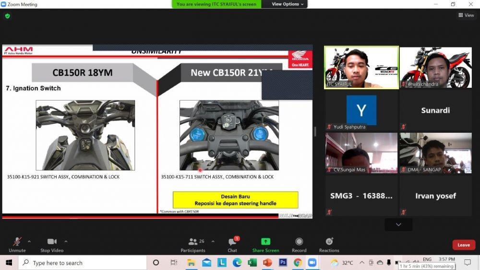Image resolution: width=480 pixels, height=270 pixels.
Task: Open the clock showing 3:57 PM
Action: click(x=446, y=259)
